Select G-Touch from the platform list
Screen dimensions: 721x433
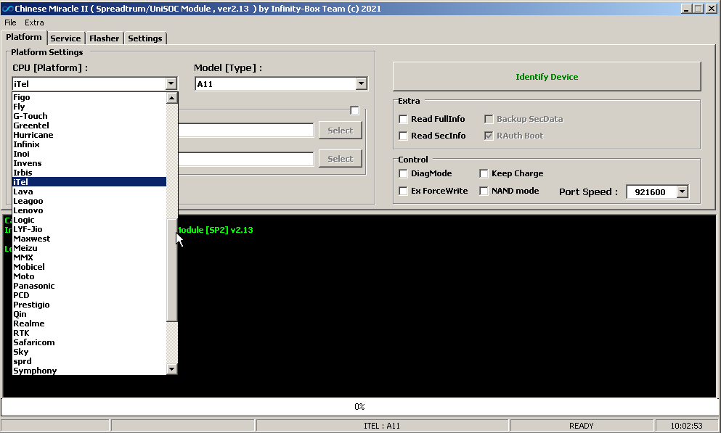tap(89, 116)
